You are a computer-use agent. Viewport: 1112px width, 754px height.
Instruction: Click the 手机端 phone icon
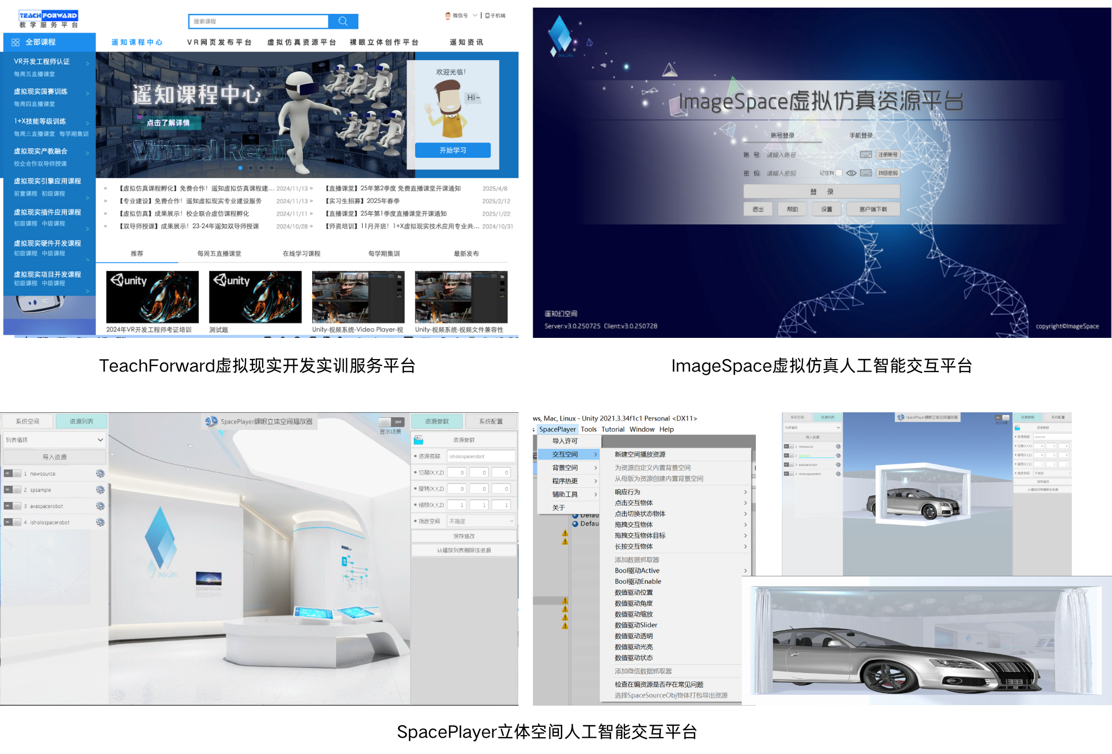(487, 16)
